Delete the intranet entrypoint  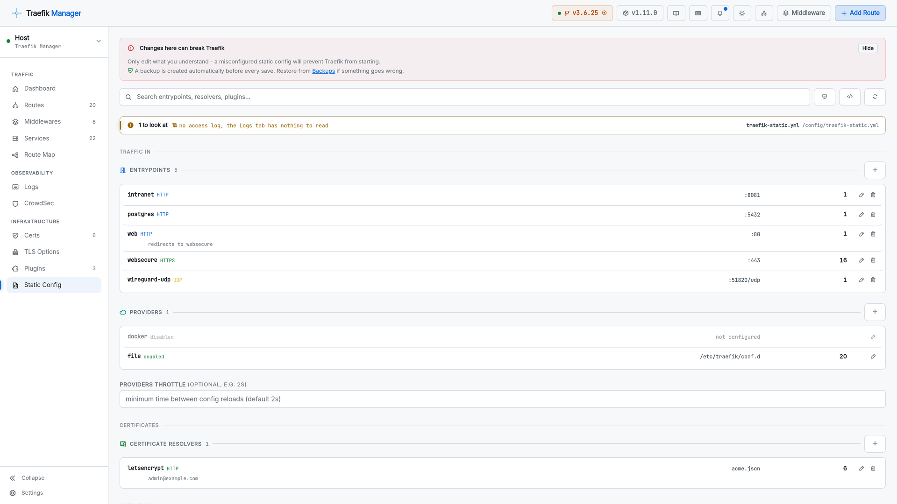tap(873, 195)
